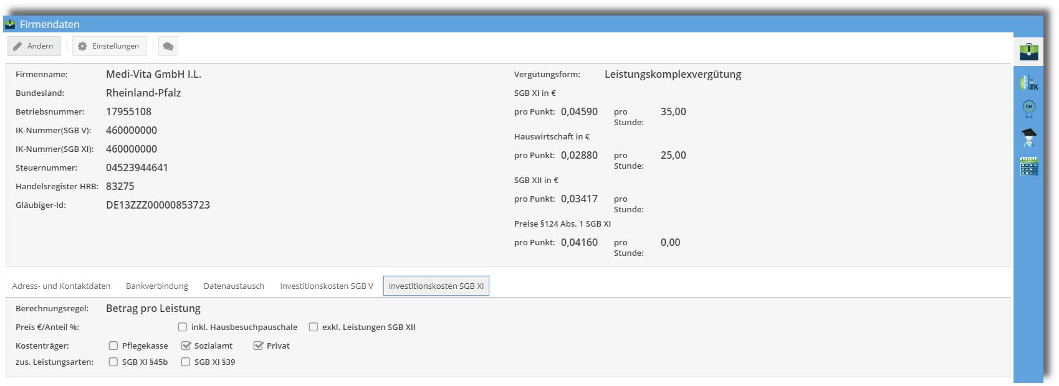Open Einstellungen settings
1059x386 pixels.
pos(109,46)
